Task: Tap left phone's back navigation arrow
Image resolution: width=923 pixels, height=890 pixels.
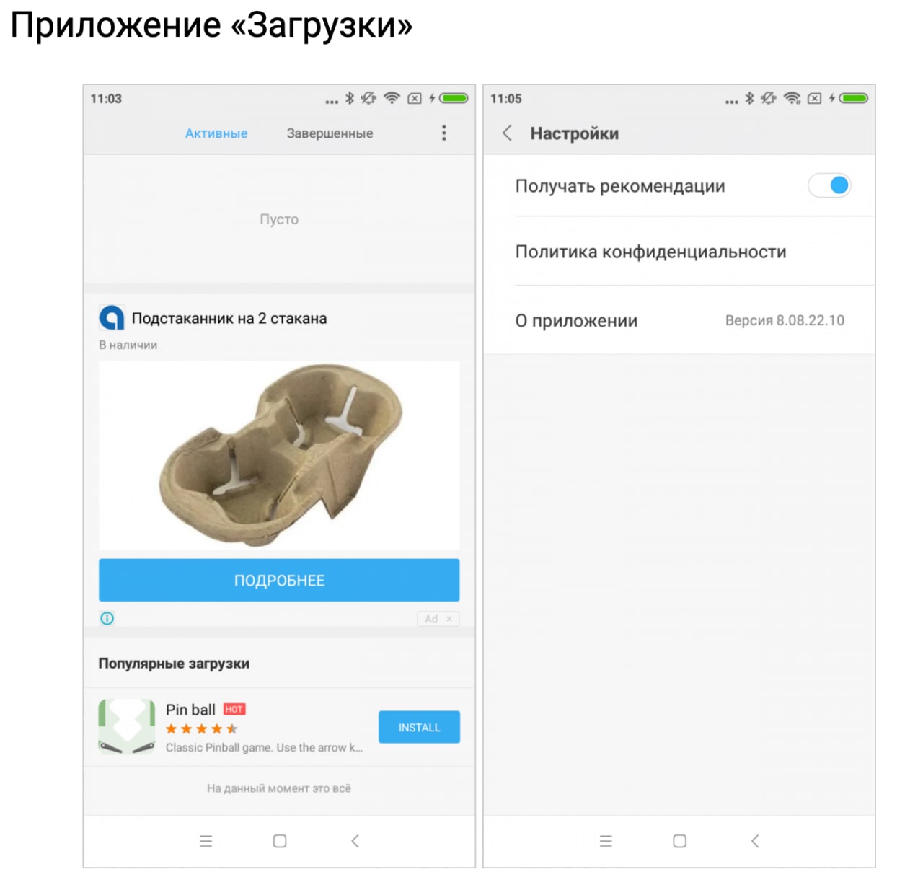Action: click(355, 841)
